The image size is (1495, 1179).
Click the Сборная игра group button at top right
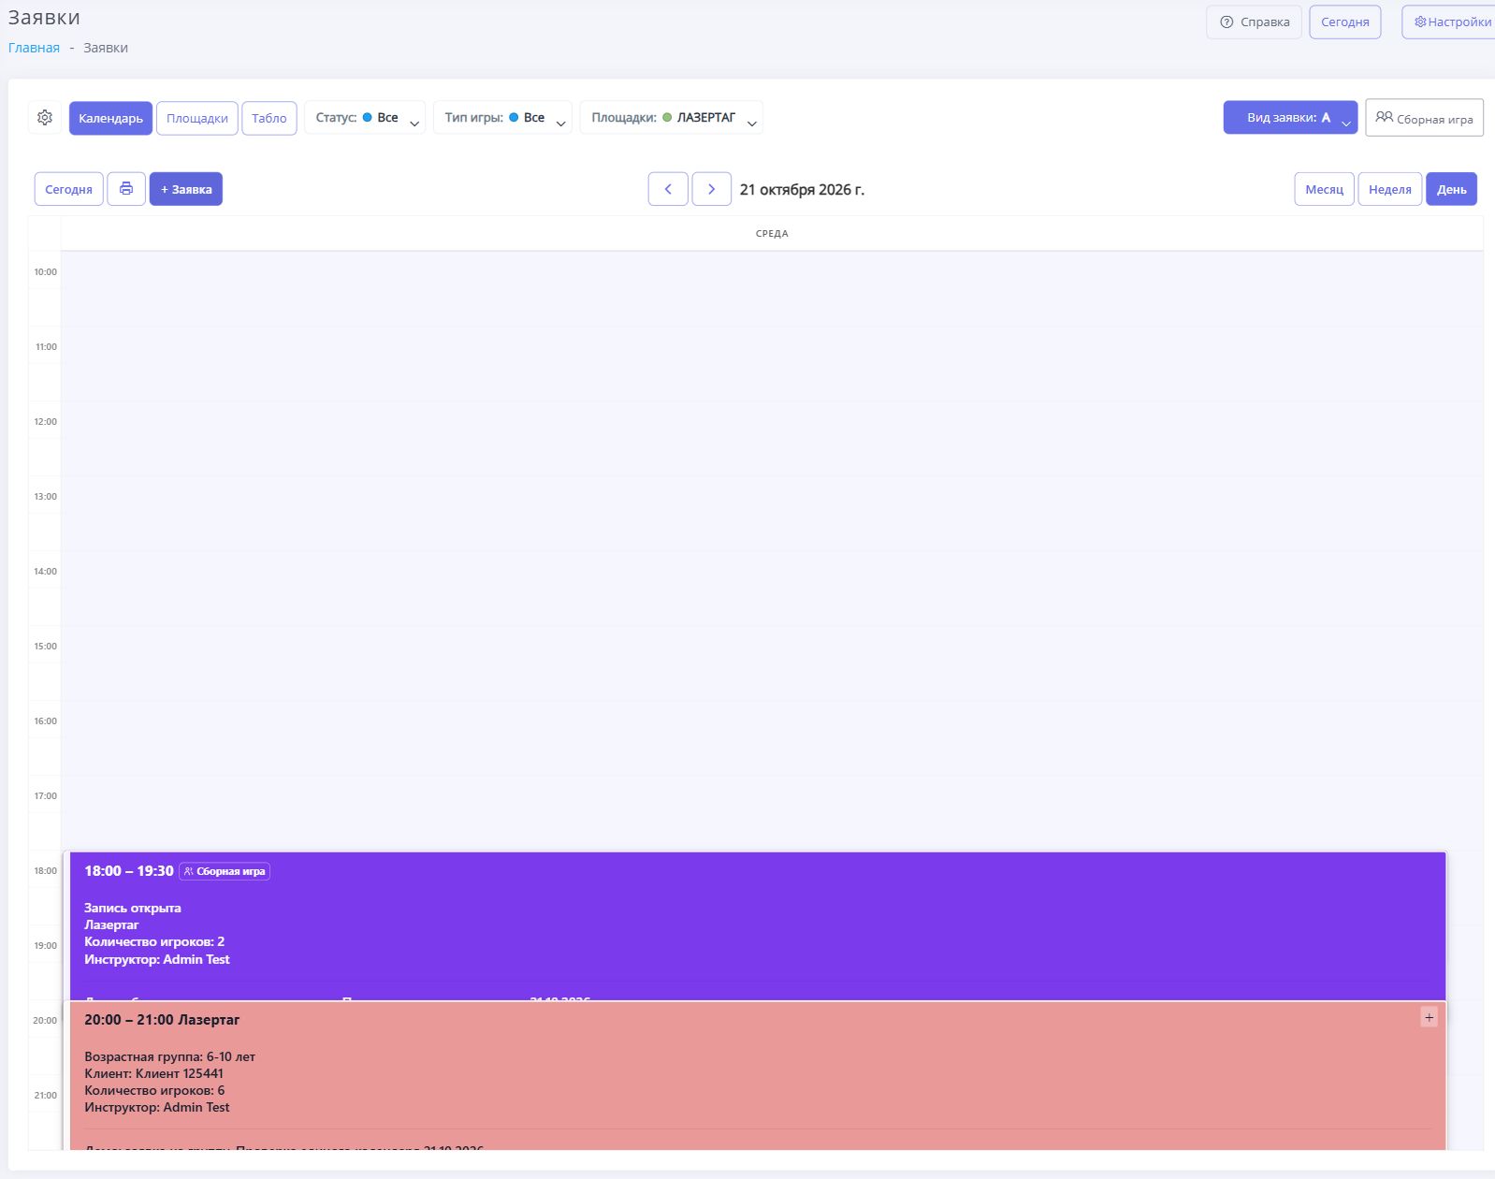click(x=1424, y=118)
